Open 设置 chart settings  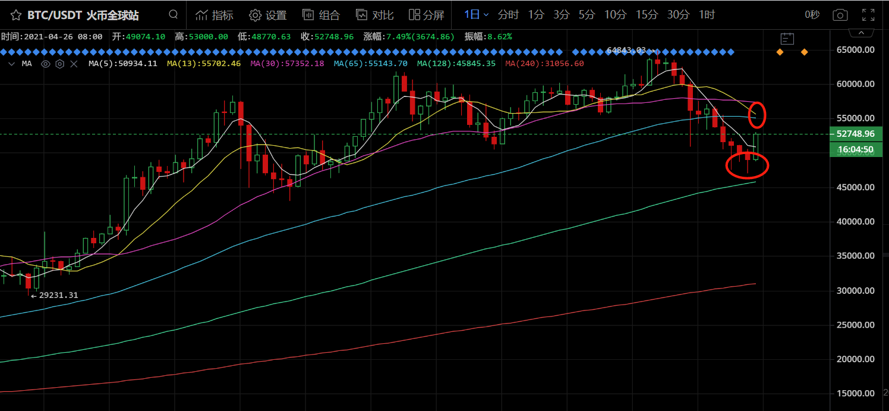268,15
